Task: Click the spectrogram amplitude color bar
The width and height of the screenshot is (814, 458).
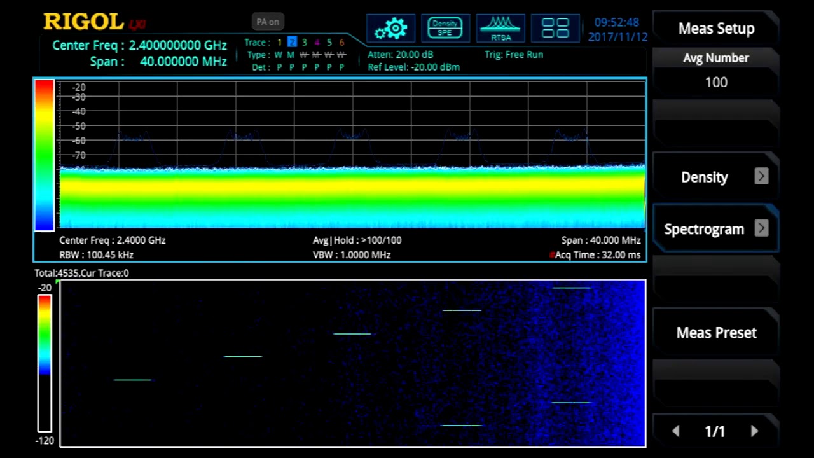Action: pyautogui.click(x=45, y=363)
